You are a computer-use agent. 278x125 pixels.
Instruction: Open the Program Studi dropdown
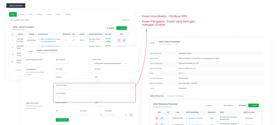pyautogui.click(x=110, y=63)
